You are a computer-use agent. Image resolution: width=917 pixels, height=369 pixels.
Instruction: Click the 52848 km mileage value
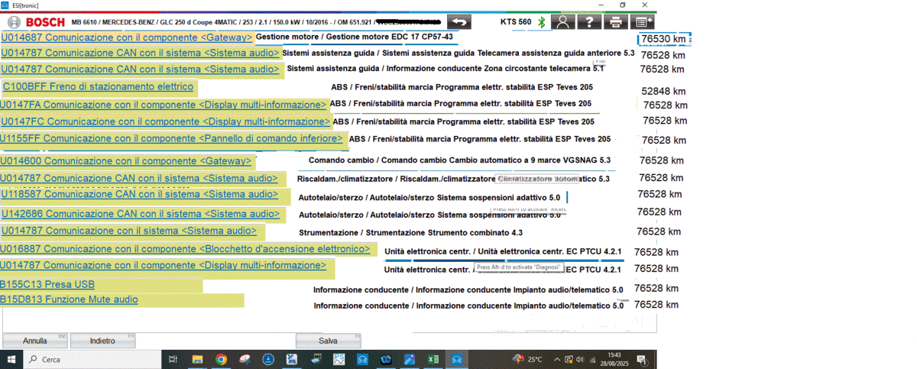(x=665, y=91)
